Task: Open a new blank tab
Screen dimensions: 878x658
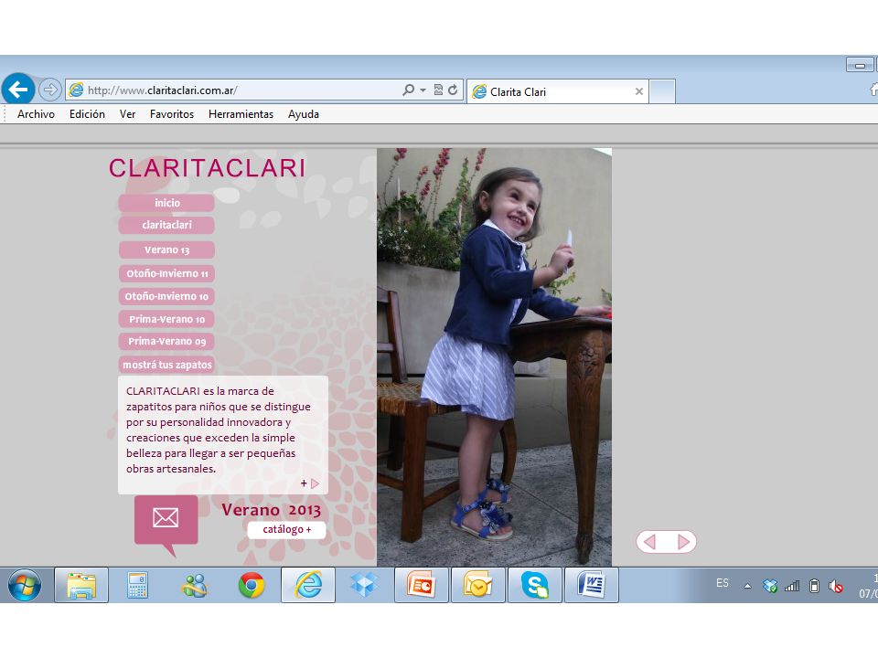Action: (x=662, y=91)
